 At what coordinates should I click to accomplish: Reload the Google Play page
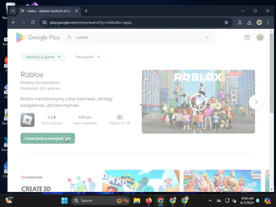pos(33,22)
